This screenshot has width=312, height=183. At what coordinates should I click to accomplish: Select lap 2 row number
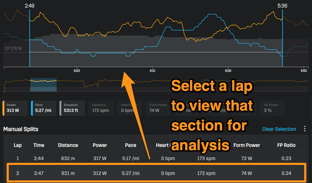(18, 173)
